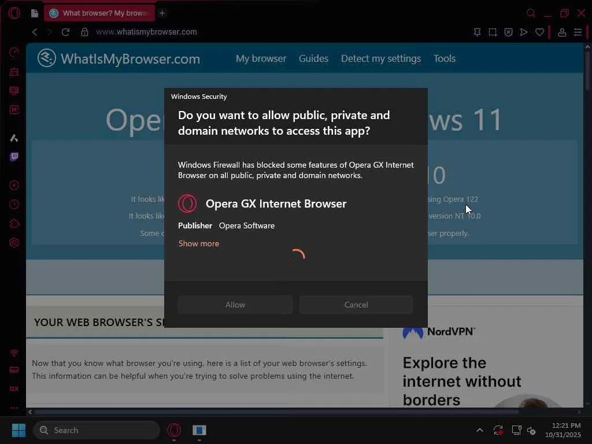Open the search tabs magnifier icon
This screenshot has width=592, height=444.
[531, 13]
